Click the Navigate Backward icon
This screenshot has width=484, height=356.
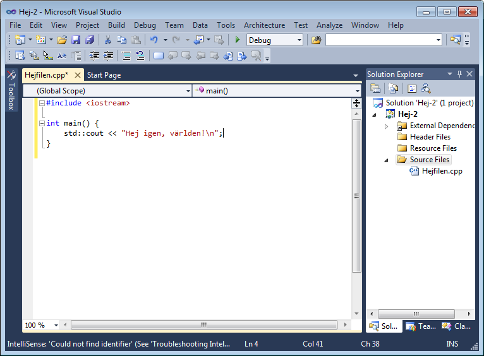click(198, 40)
